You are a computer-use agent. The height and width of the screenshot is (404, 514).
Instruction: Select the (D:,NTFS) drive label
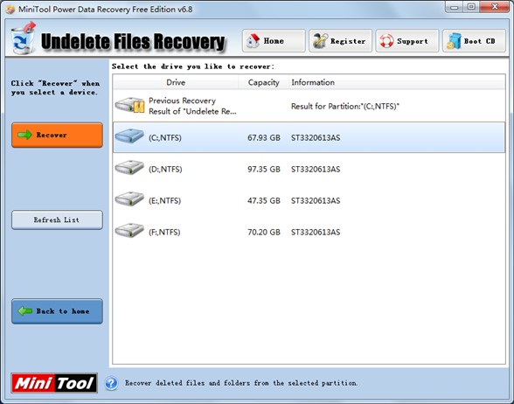[x=165, y=170]
